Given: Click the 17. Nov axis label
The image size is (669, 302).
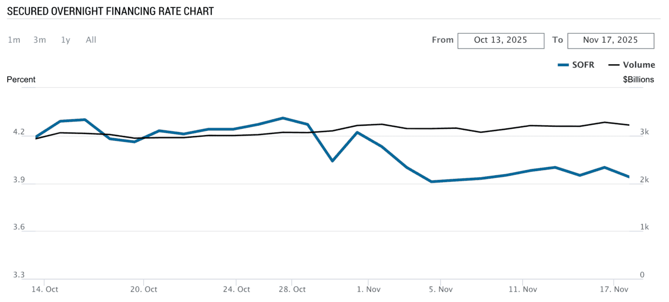Looking at the screenshot, I should pyautogui.click(x=614, y=289).
